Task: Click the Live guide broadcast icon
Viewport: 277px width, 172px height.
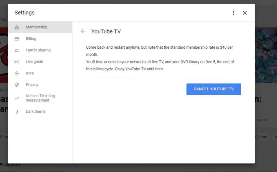Action: pyautogui.click(x=17, y=62)
